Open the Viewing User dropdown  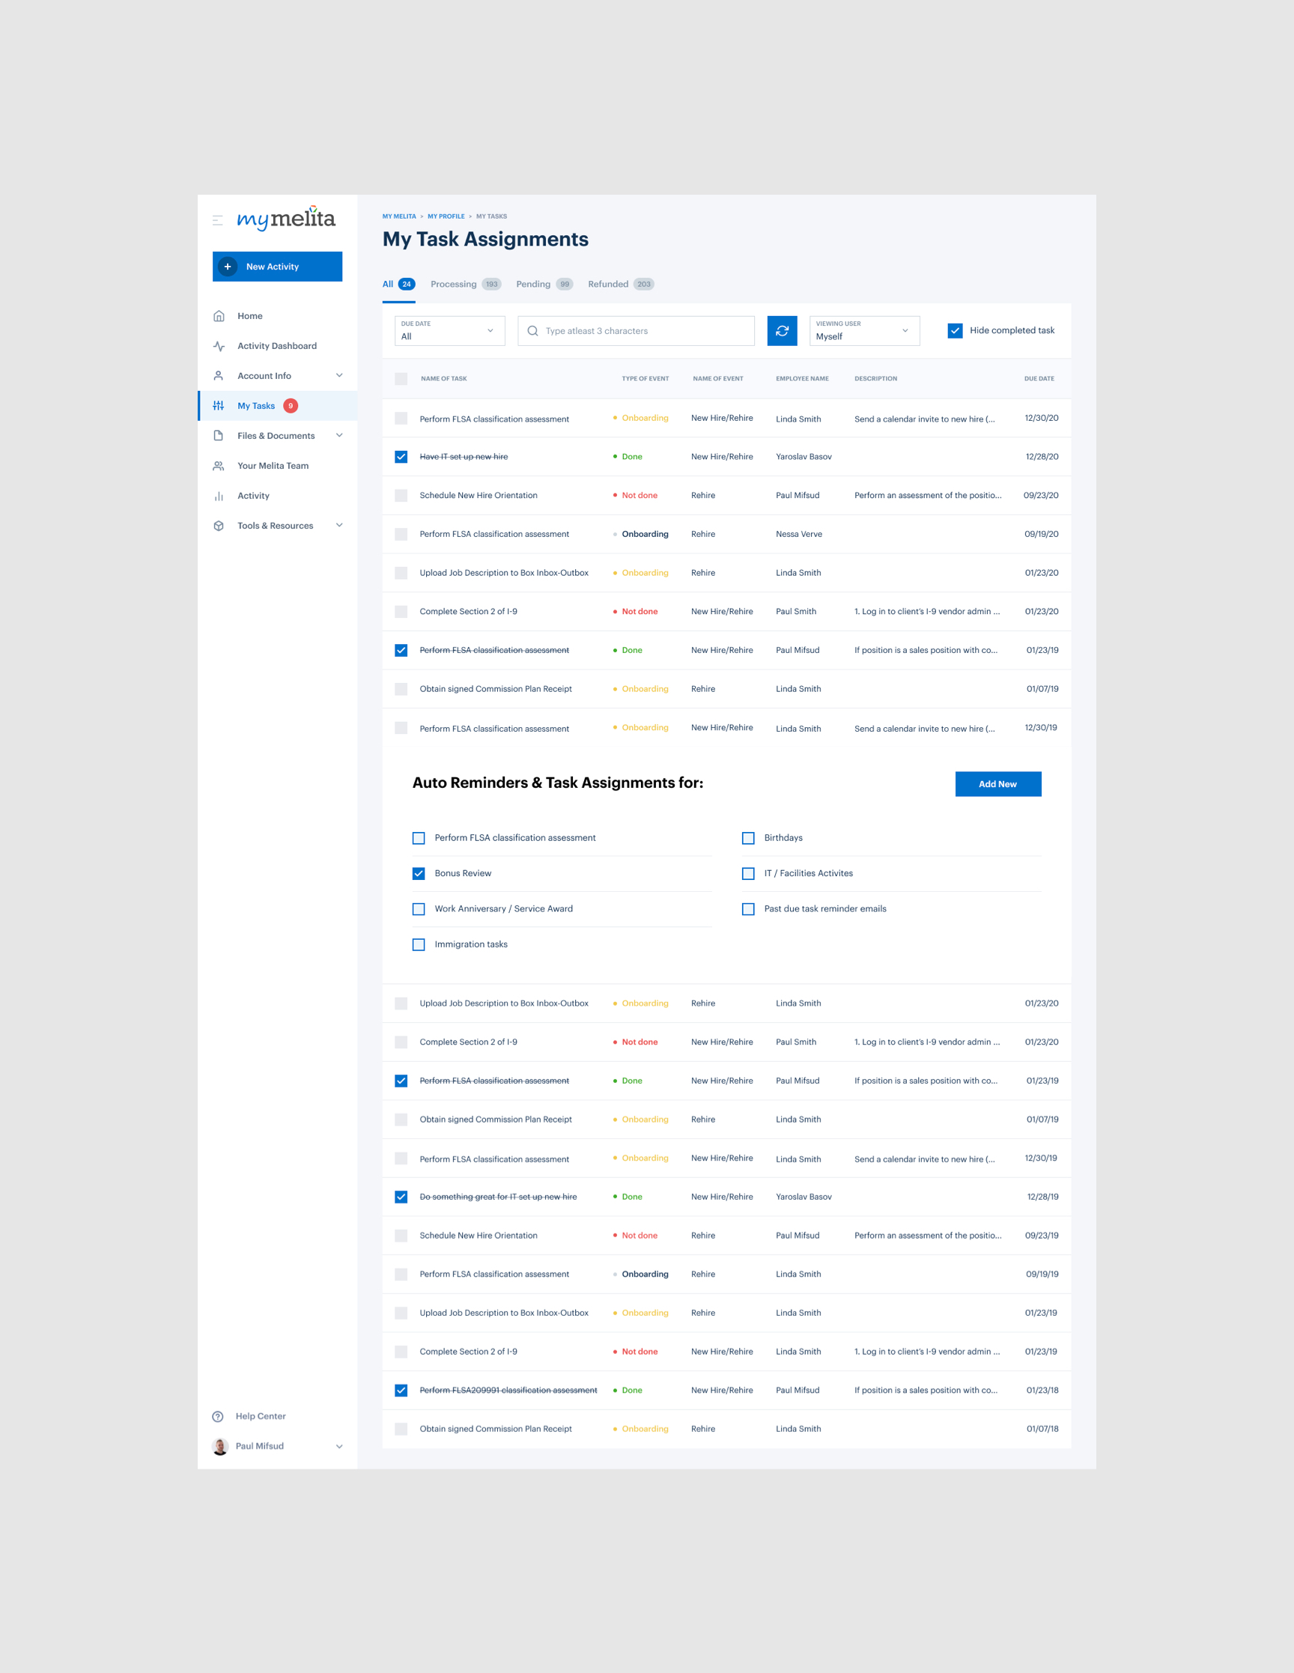(864, 331)
